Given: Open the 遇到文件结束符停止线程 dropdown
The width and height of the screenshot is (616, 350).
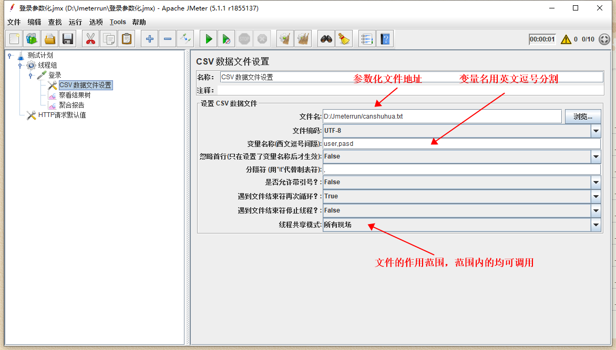Looking at the screenshot, I should coord(596,210).
